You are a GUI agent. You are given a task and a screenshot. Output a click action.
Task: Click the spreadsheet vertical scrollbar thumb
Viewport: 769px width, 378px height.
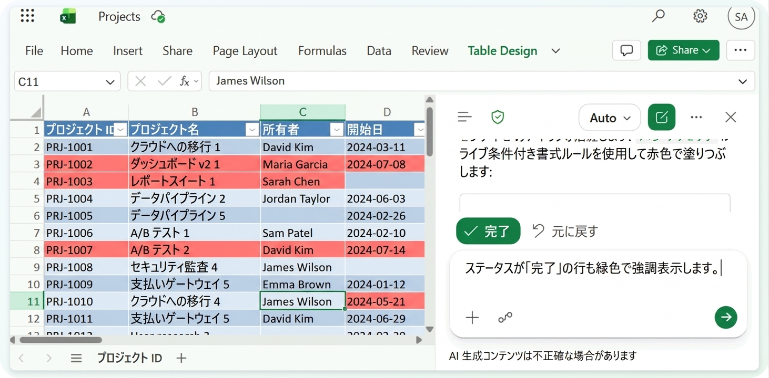coord(429,131)
